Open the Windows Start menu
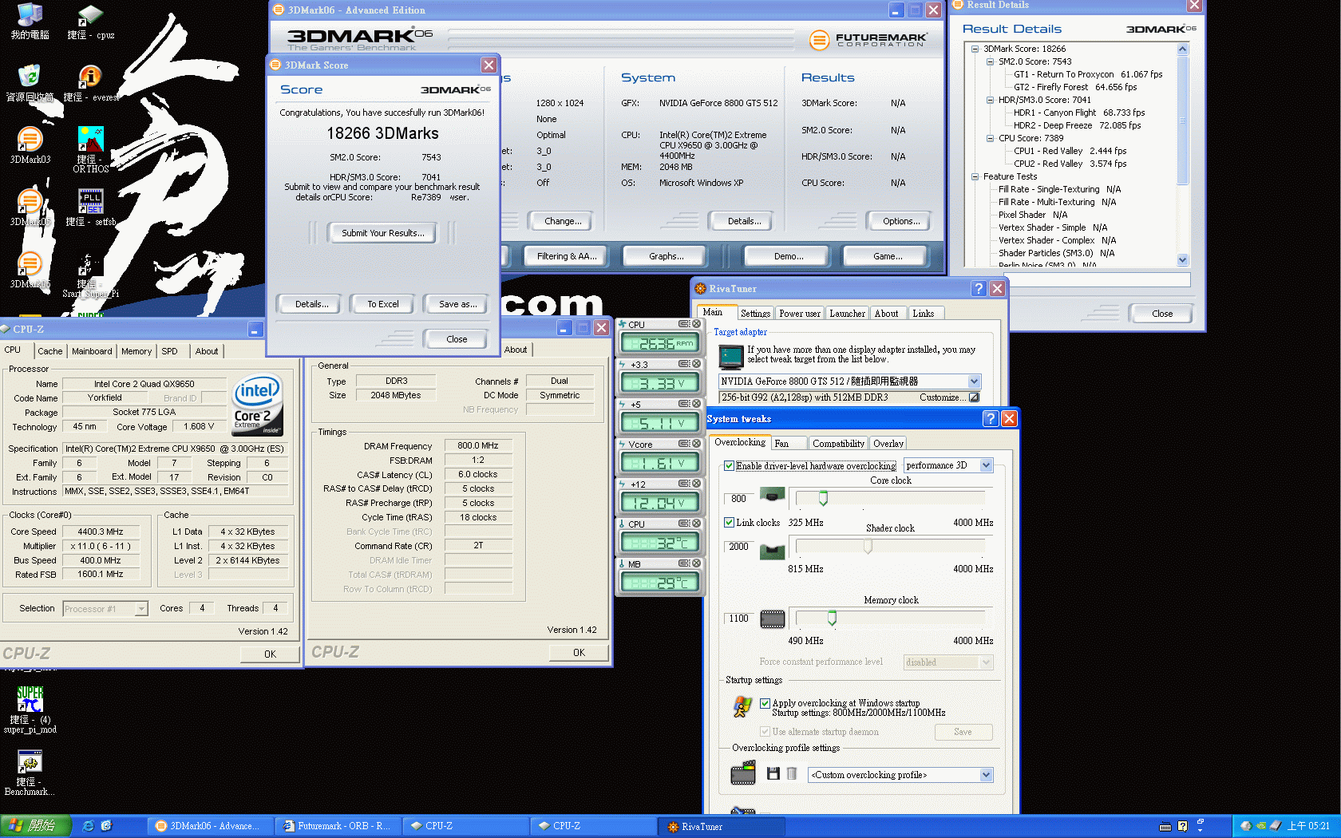This screenshot has width=1341, height=838. [36, 826]
